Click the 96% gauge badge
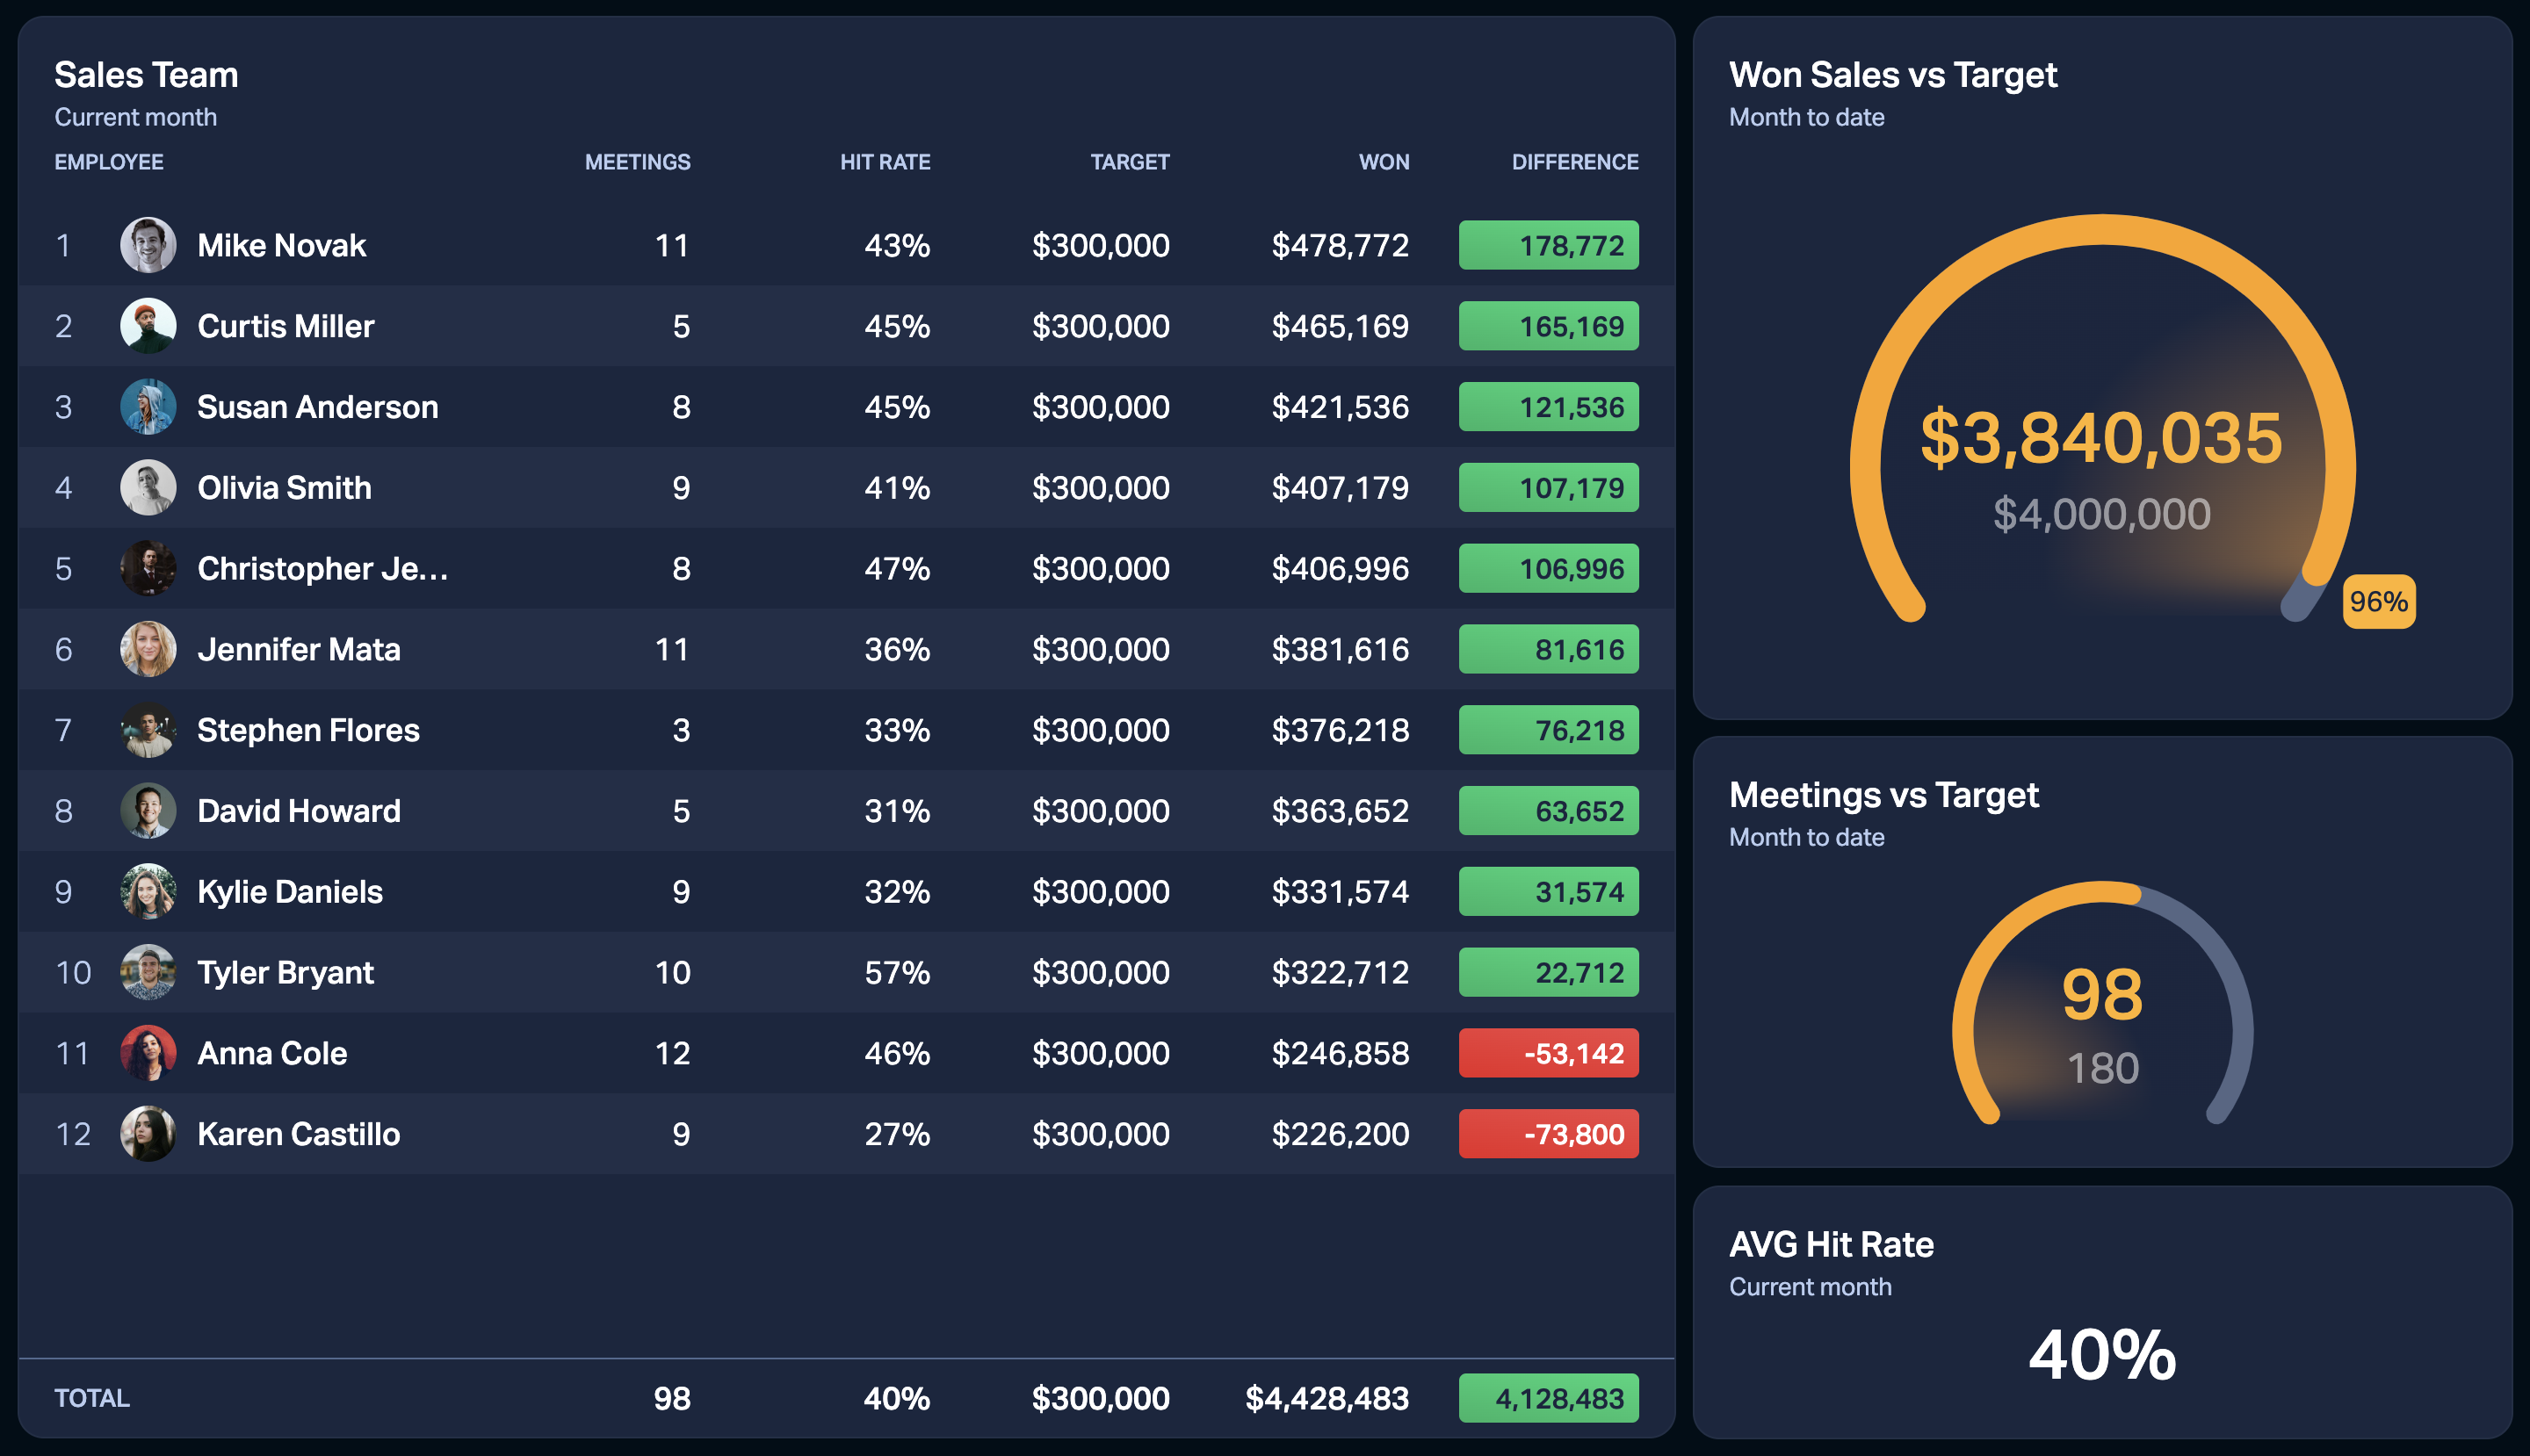2530x1456 pixels. pos(2379,602)
